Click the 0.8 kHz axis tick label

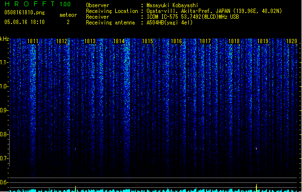4,134
